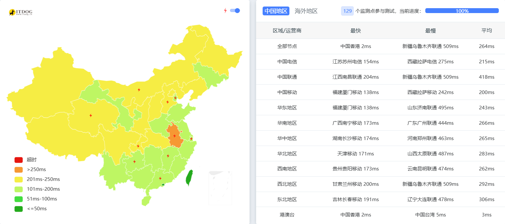Click the ITDOG logo
The image size is (505, 224).
21,12
